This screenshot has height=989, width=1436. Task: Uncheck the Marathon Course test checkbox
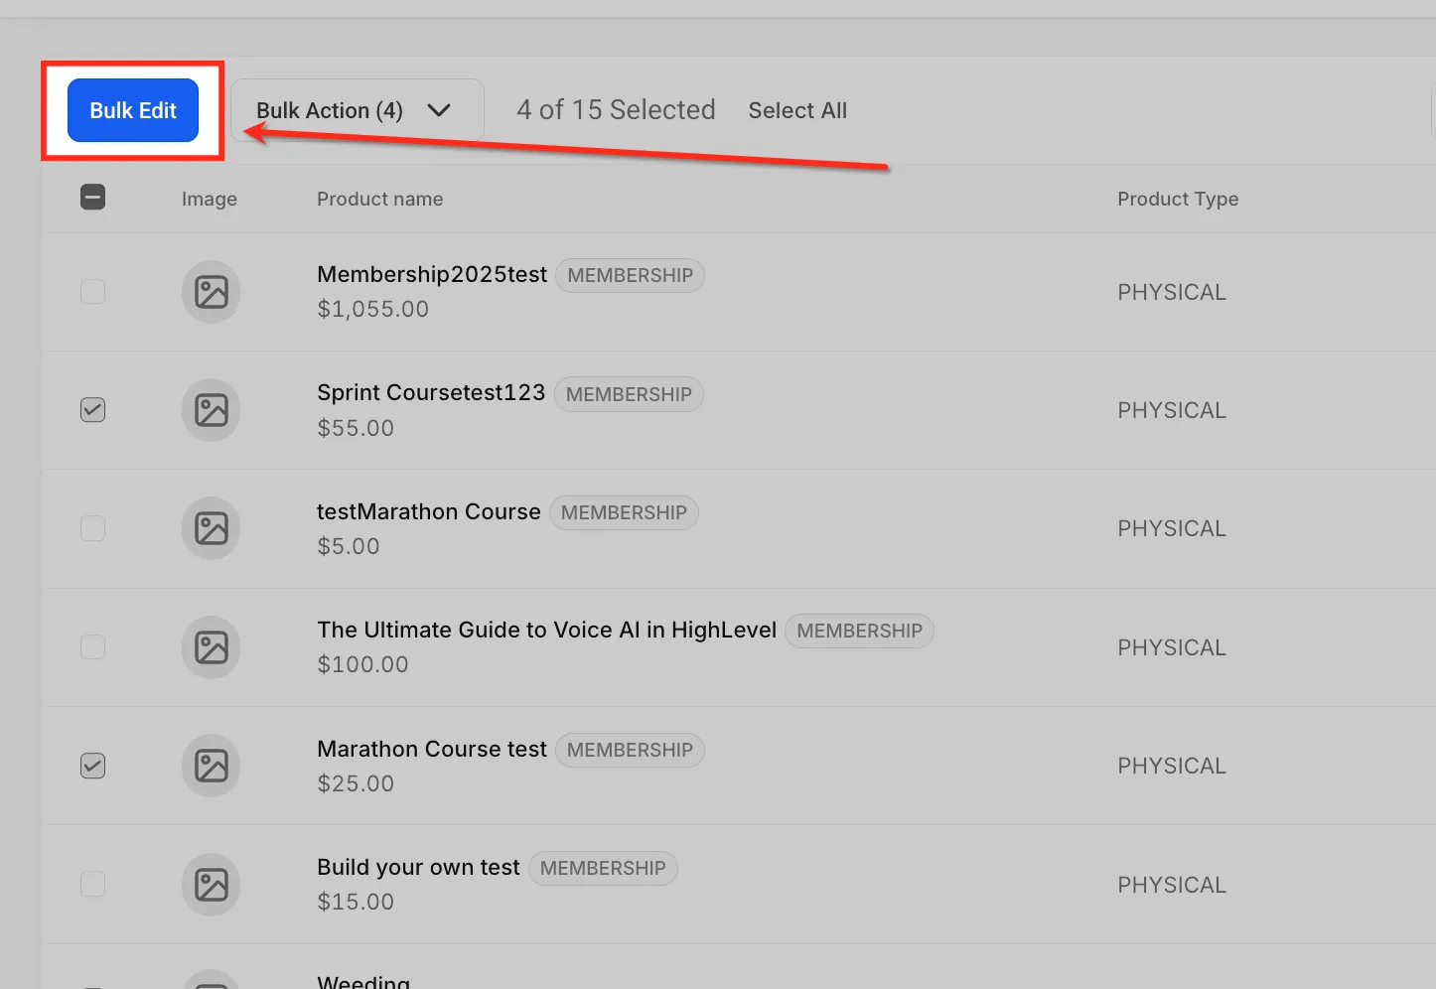coord(92,766)
